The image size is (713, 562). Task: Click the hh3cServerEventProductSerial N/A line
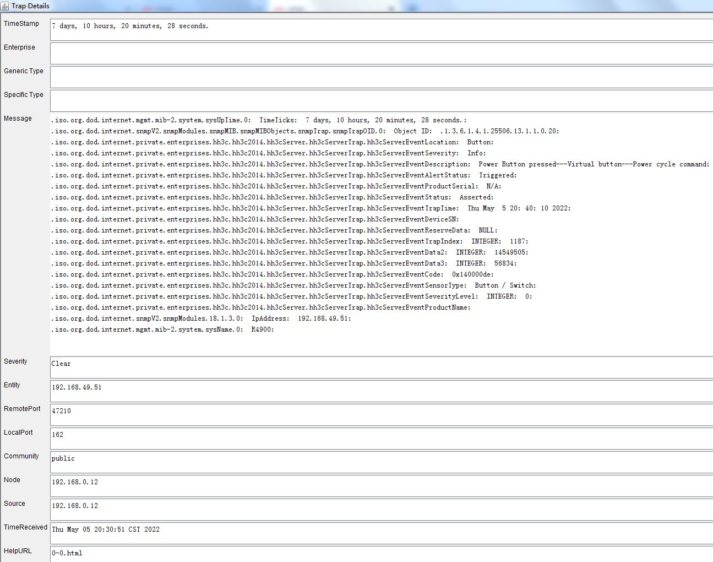tap(276, 186)
